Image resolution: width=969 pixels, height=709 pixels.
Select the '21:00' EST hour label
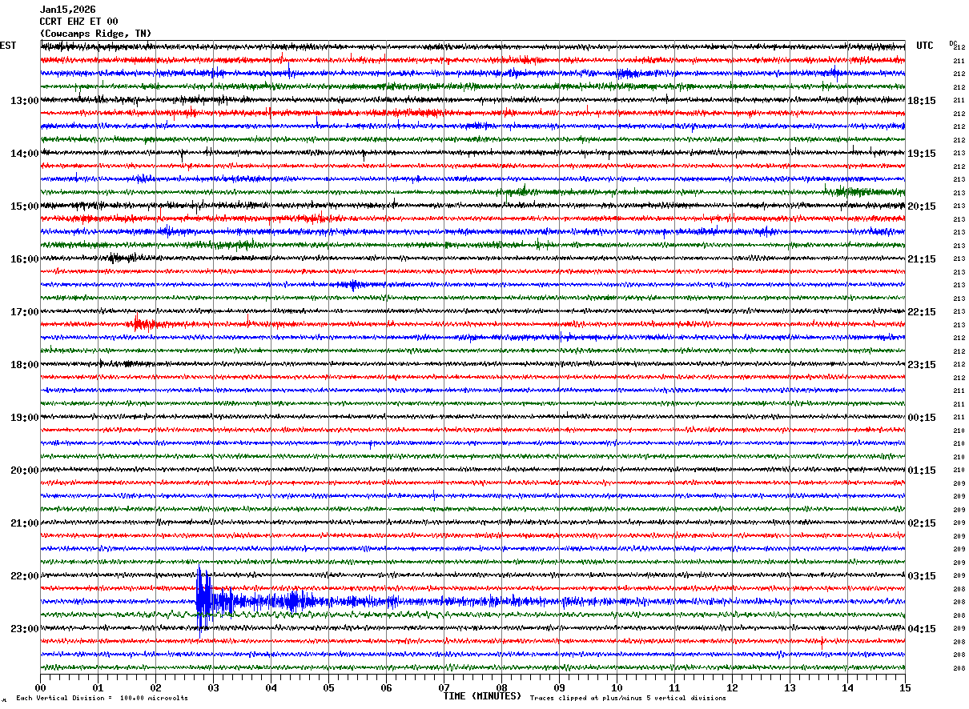click(25, 523)
